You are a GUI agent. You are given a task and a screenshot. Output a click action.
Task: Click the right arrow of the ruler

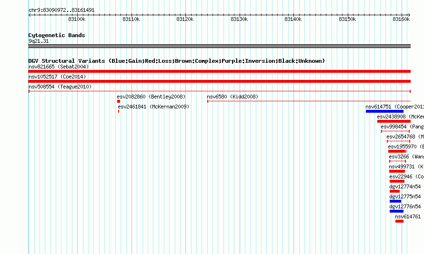(x=409, y=15)
